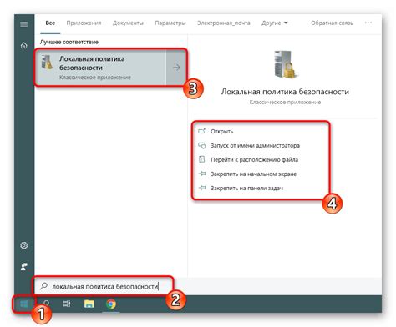
Task: Expand result details with the arrow
Action: [x=176, y=68]
